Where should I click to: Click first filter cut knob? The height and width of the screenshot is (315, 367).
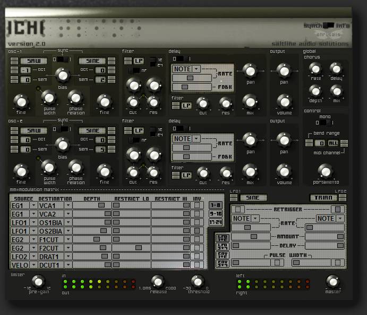133,102
